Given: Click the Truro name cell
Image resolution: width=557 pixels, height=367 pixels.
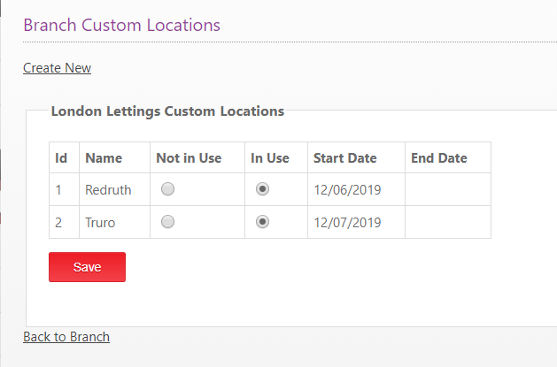Looking at the screenshot, I should point(100,222).
